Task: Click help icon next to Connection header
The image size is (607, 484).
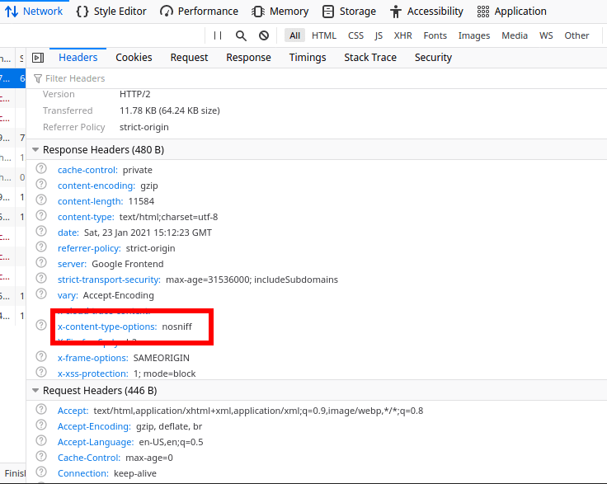Action: click(41, 472)
